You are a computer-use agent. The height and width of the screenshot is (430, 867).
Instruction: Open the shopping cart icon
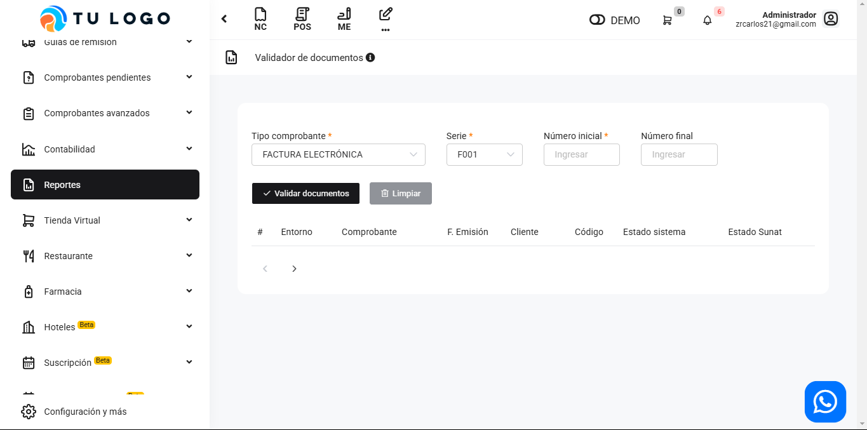[x=667, y=20]
